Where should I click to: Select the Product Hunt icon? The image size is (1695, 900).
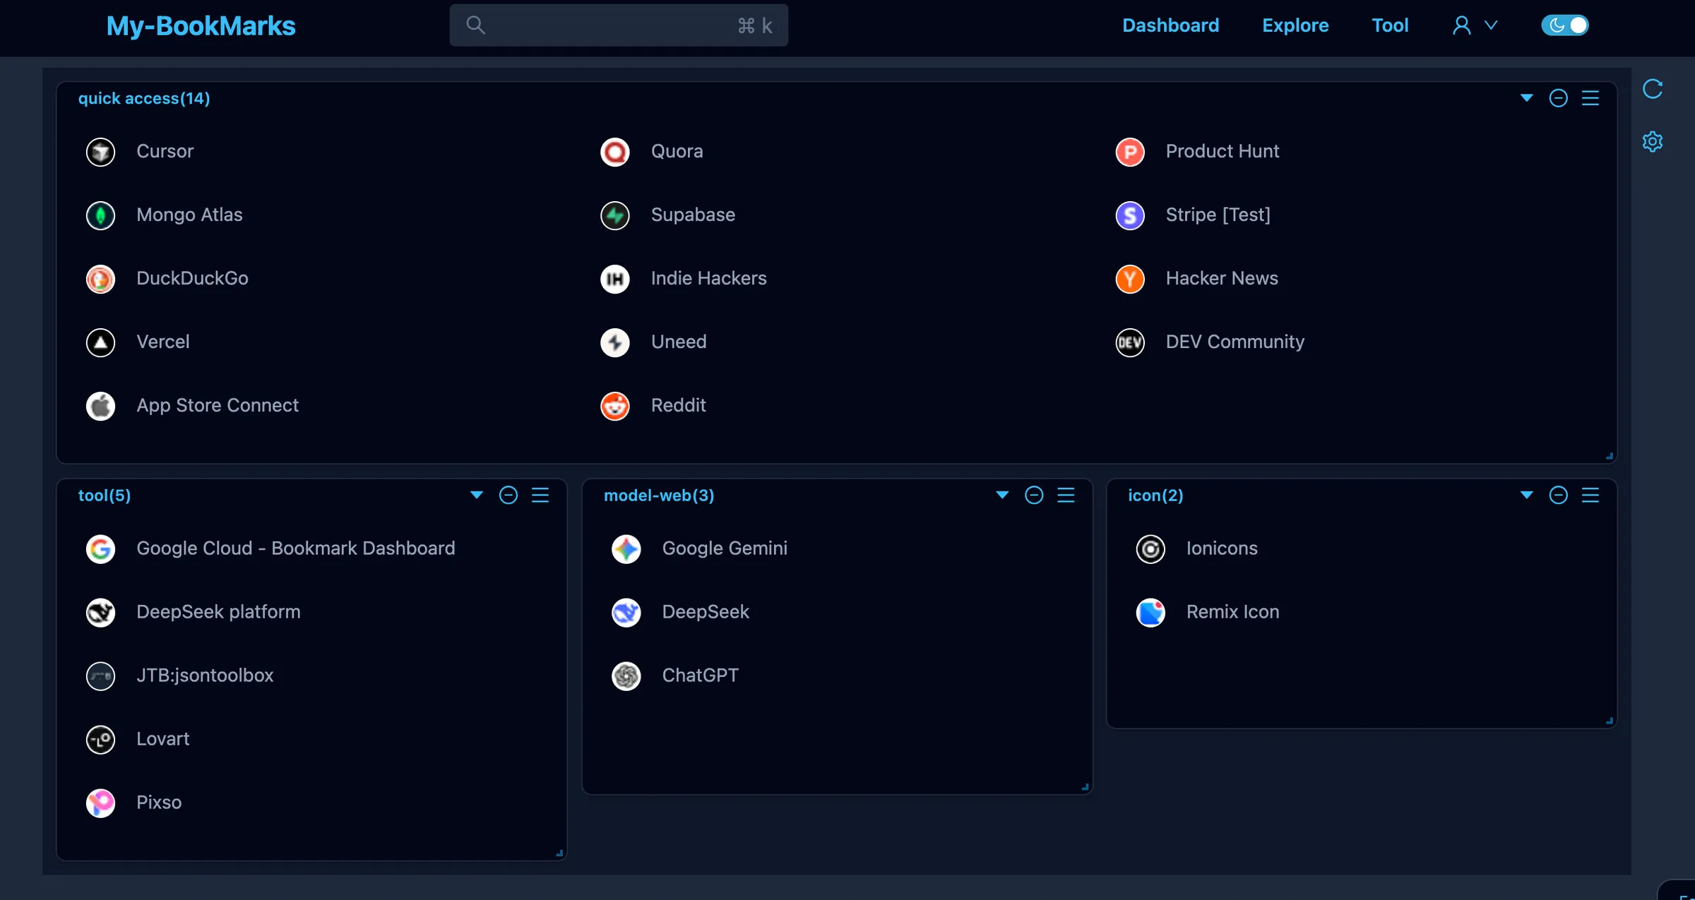tap(1129, 152)
